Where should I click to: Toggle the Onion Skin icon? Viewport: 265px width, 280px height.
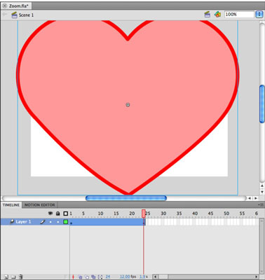(x=80, y=277)
